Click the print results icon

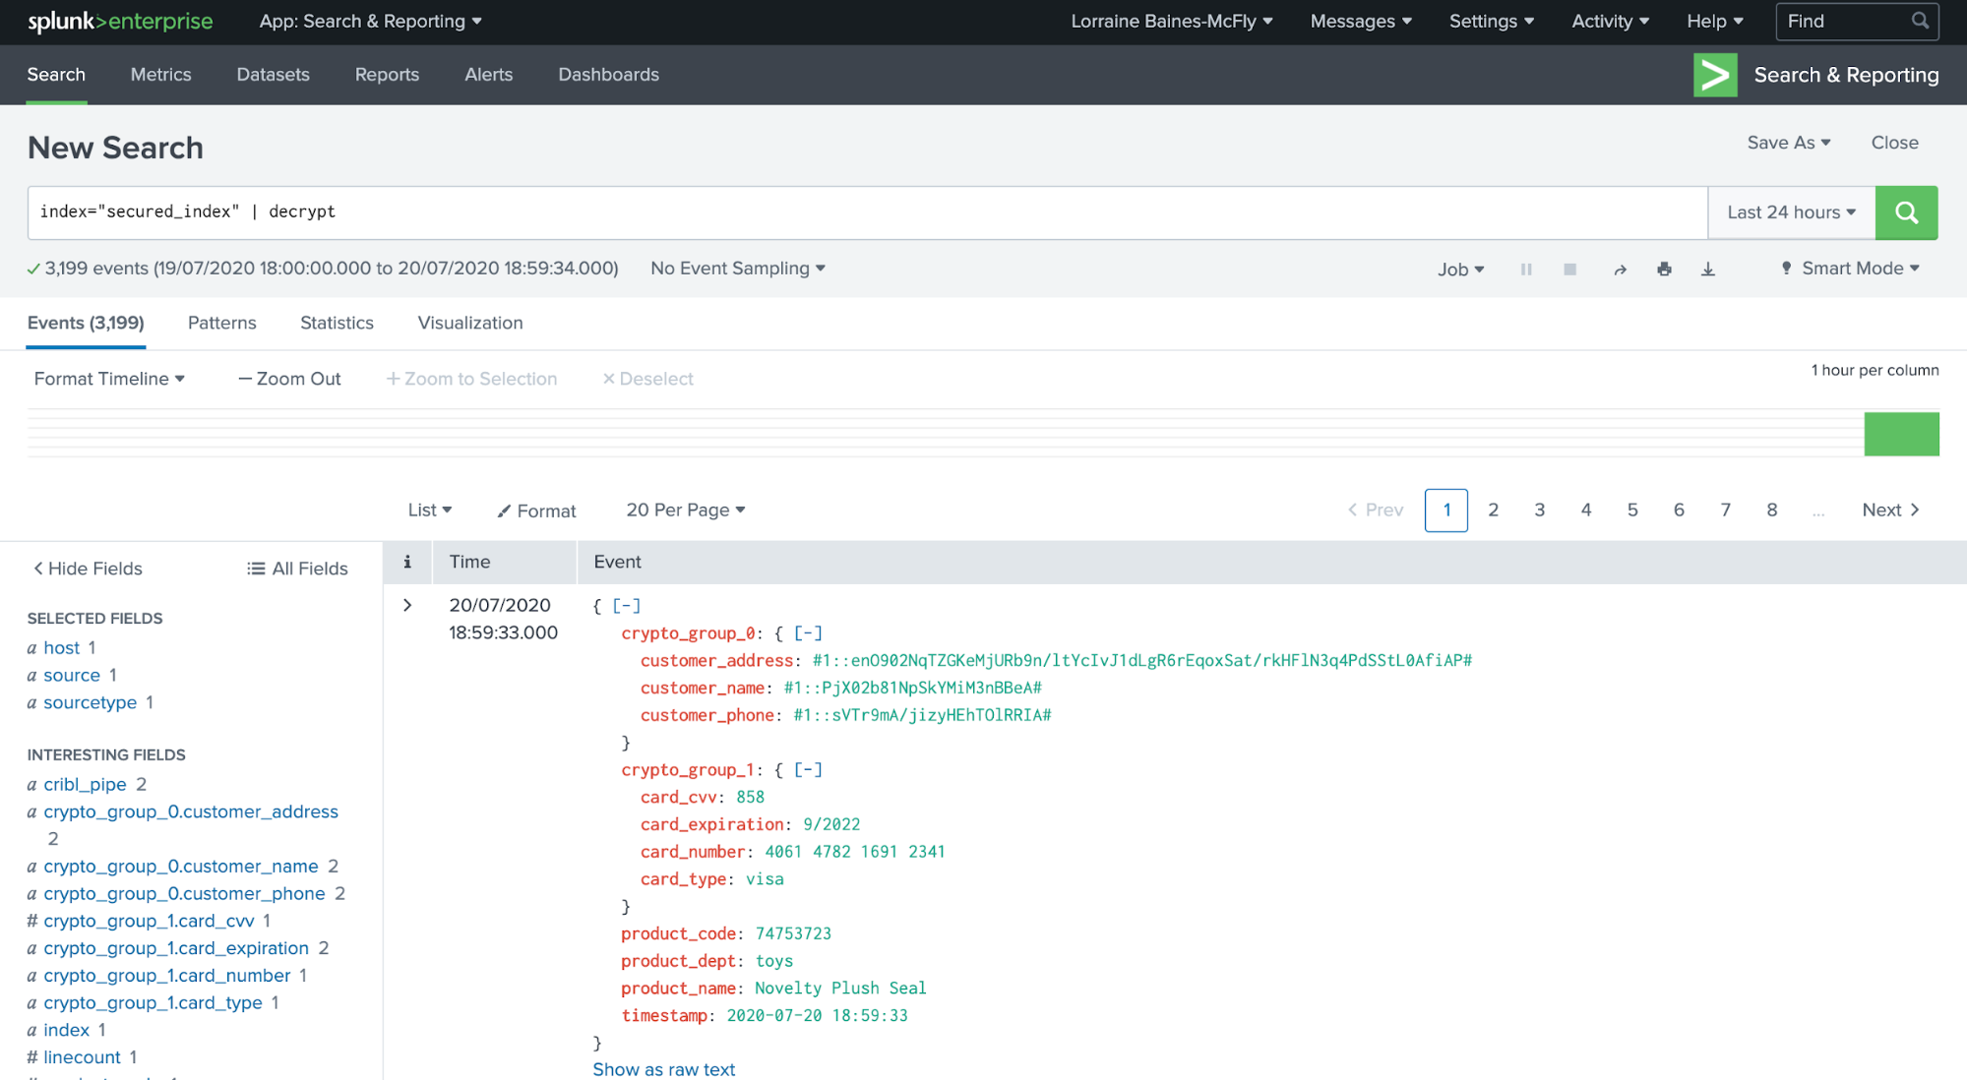click(1664, 270)
